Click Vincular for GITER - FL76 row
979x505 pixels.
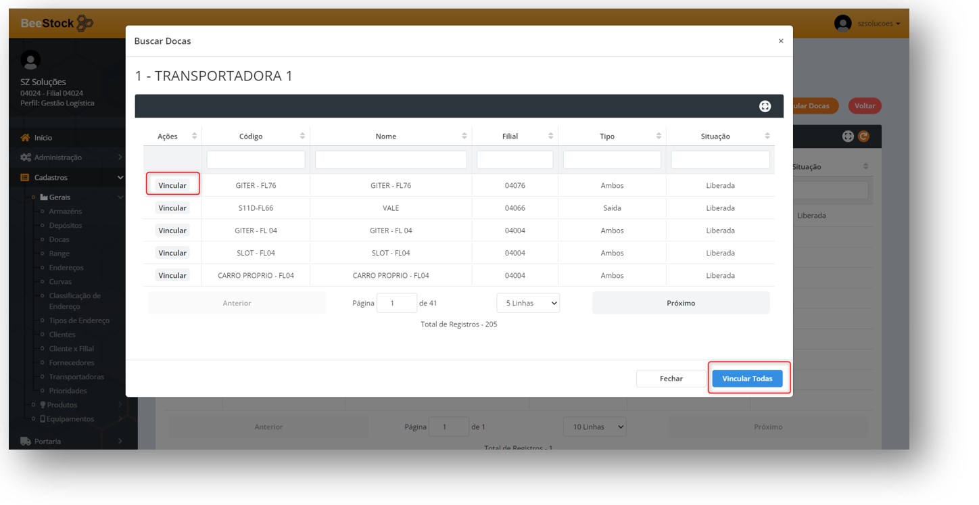tap(172, 186)
